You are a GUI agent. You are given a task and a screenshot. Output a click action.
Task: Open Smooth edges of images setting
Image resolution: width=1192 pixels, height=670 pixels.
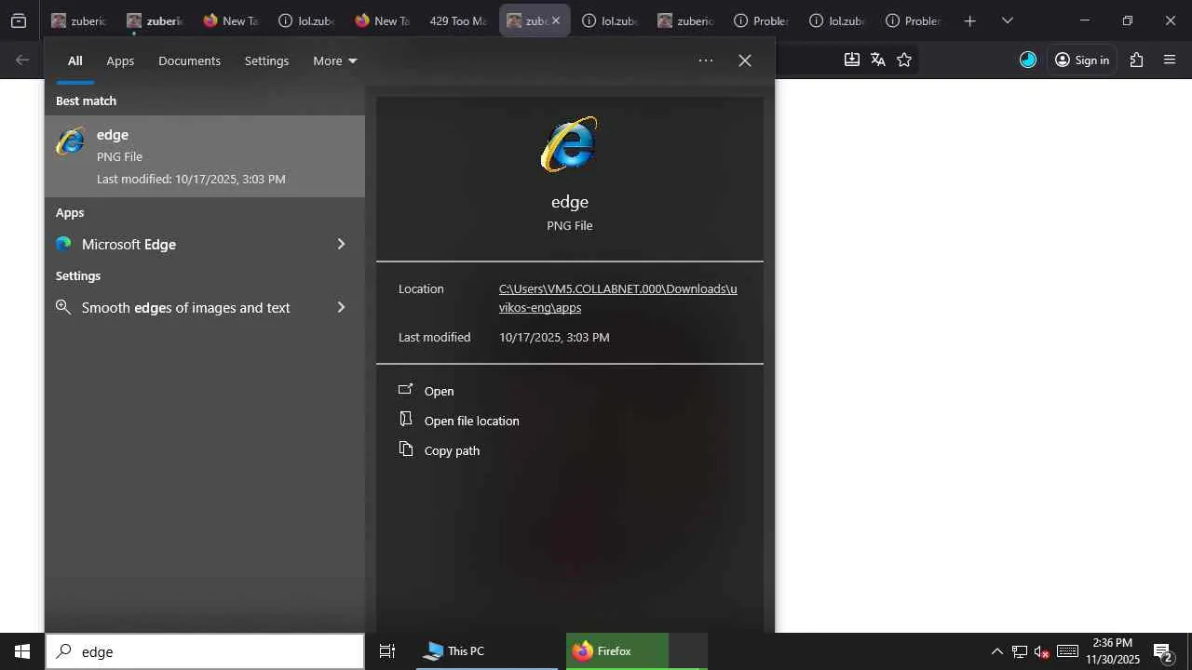point(186,307)
